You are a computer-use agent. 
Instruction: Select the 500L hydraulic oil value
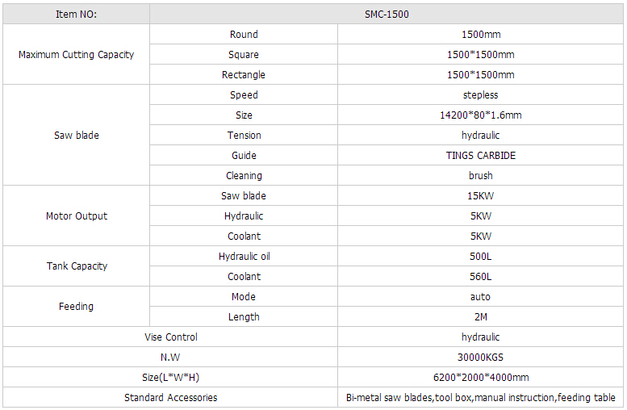(x=480, y=257)
